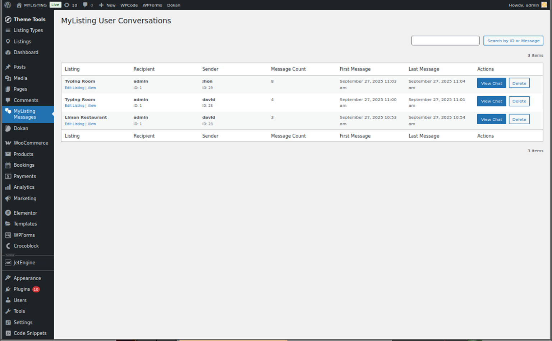Image resolution: width=552 pixels, height=341 pixels.
Task: Open the Plugins update count badge
Action: tap(36, 289)
